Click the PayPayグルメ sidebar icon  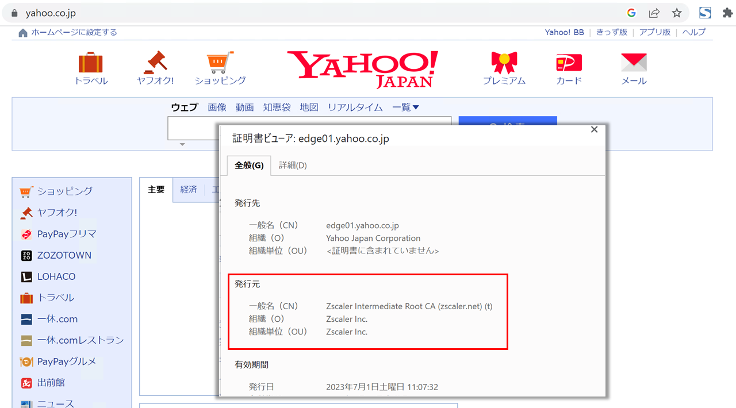coord(26,361)
